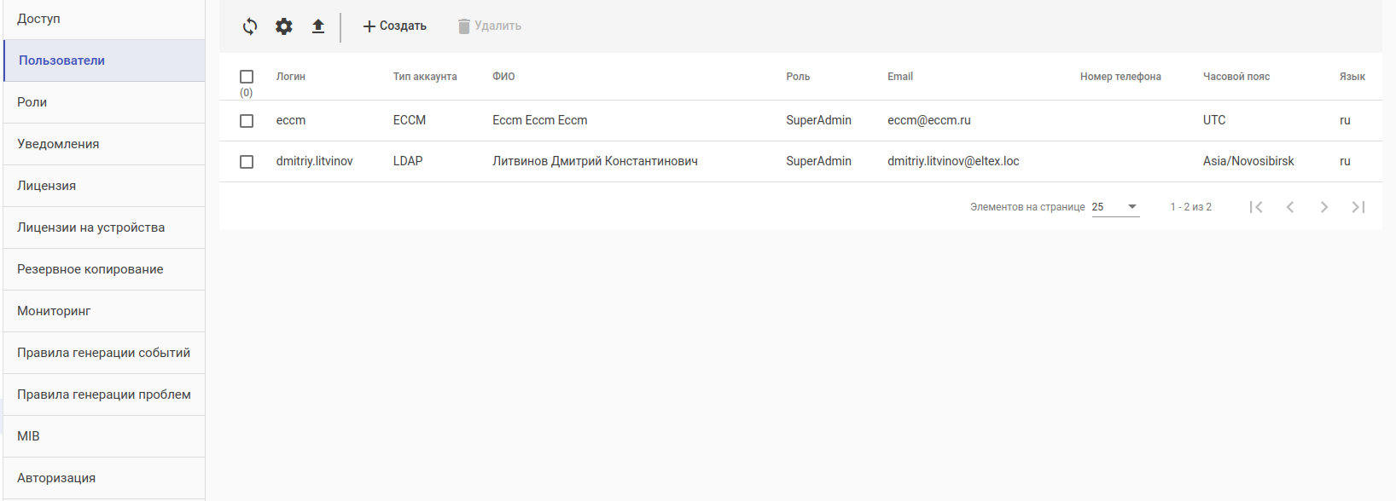
Task: Open Уведомления in the sidebar
Action: (x=58, y=144)
